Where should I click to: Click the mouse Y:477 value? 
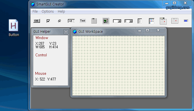point(52,79)
